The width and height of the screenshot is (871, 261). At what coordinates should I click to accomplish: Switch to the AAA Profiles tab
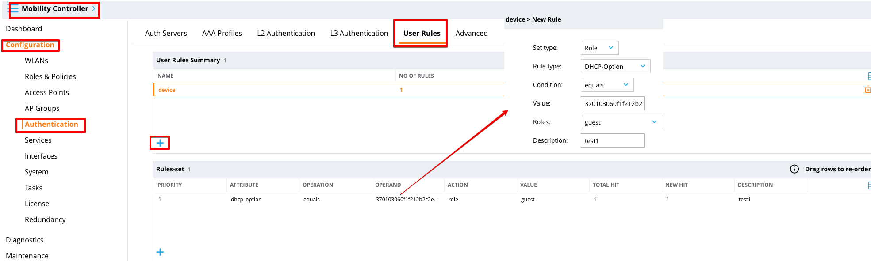222,33
